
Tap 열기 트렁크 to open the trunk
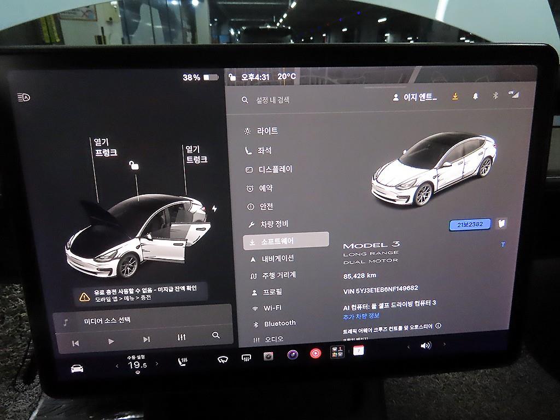pos(196,154)
